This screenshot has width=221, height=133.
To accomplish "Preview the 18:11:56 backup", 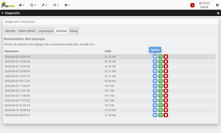I will point(155,81).
